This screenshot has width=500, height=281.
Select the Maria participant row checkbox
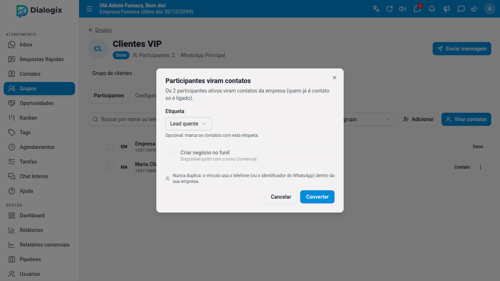coord(110,167)
